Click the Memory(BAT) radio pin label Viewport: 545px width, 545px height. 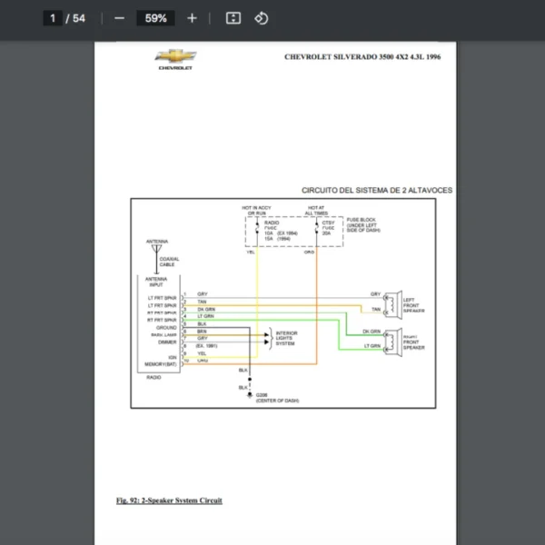tap(163, 364)
